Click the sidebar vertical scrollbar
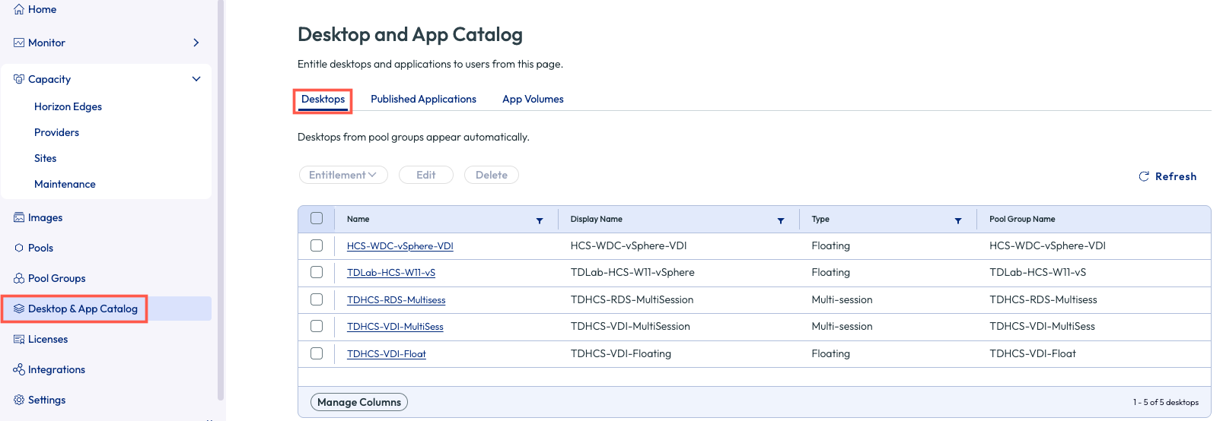This screenshot has width=1223, height=421. pyautogui.click(x=221, y=198)
